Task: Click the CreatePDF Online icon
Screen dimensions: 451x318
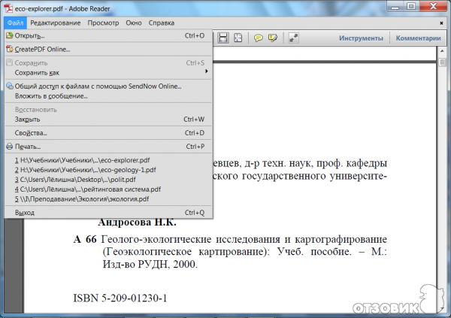Action: [9, 49]
